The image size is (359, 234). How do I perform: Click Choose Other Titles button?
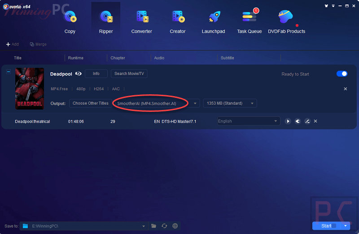coord(91,103)
